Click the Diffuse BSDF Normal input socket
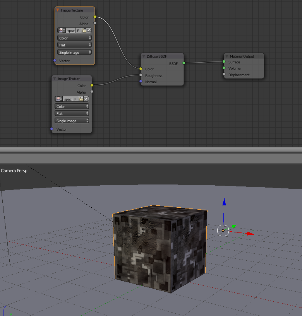The image size is (302, 316). point(141,82)
